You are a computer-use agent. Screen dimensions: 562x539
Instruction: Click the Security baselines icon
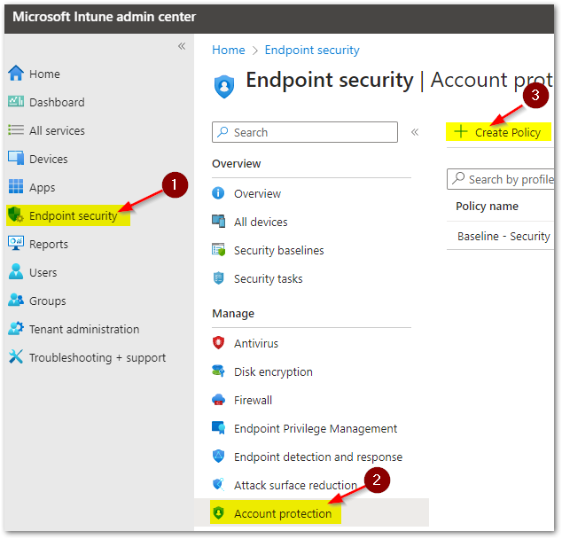218,250
